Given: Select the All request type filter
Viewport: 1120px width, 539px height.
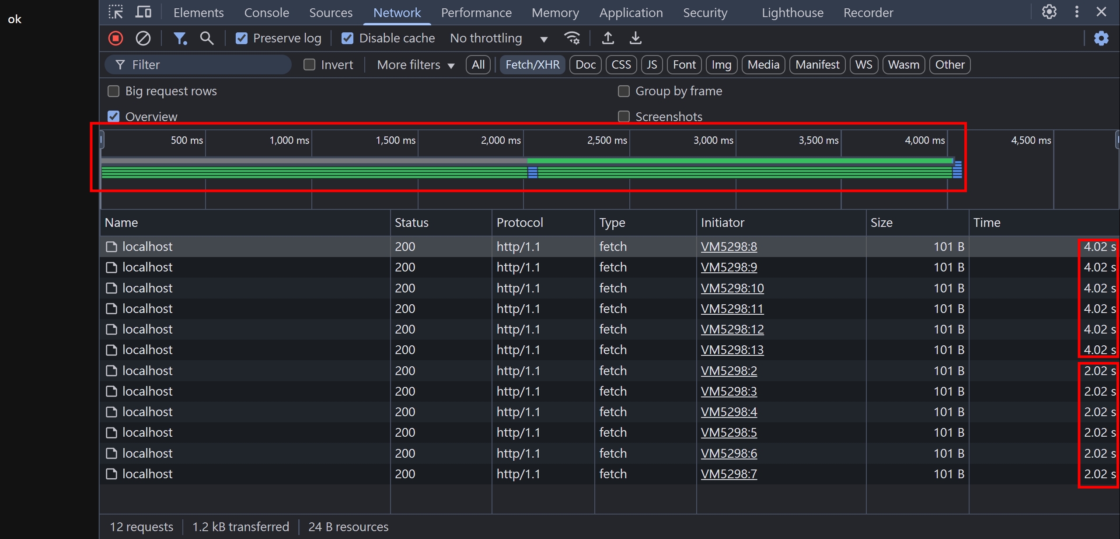Looking at the screenshot, I should click(x=478, y=65).
